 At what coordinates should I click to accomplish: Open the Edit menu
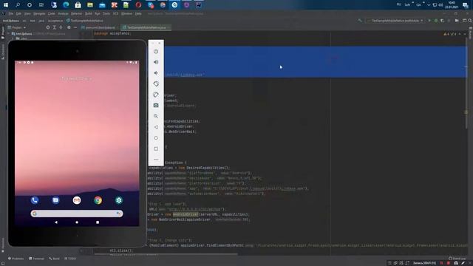18,13
